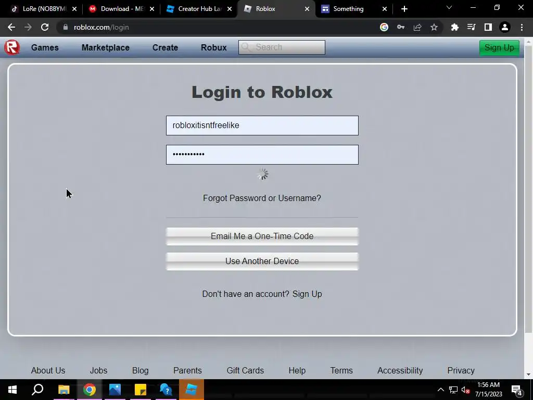Click the forward navigation arrow

[28, 27]
